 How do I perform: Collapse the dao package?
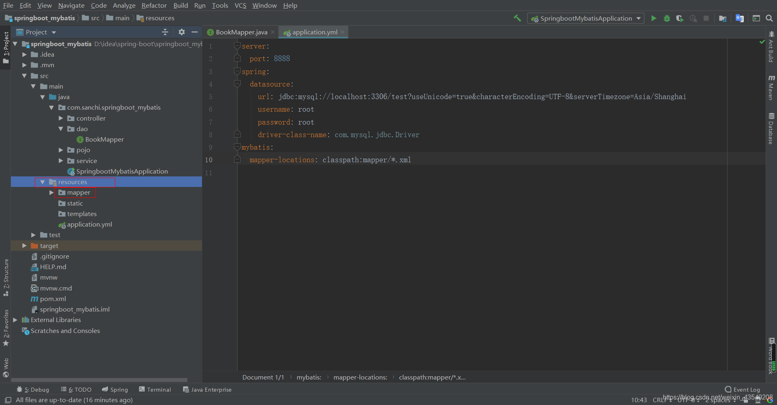(x=61, y=129)
